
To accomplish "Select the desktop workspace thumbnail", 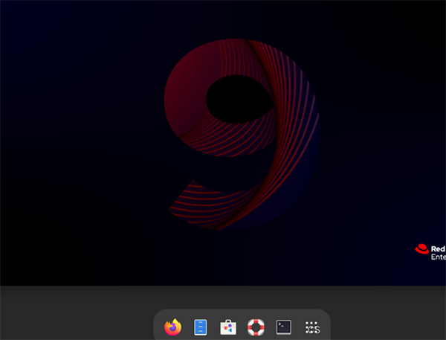I will (x=223, y=143).
